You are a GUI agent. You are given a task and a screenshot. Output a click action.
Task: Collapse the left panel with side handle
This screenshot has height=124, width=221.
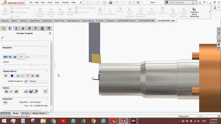tap(54, 65)
